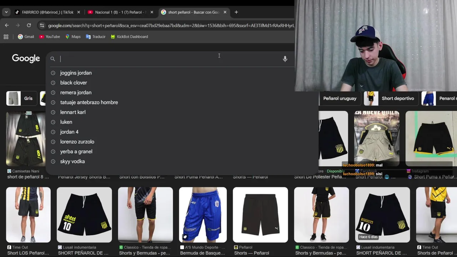
Task: Open 'Shorts — Peñarol' result caption
Action: click(x=251, y=253)
